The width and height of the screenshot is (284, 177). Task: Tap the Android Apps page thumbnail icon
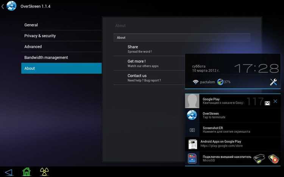click(193, 144)
